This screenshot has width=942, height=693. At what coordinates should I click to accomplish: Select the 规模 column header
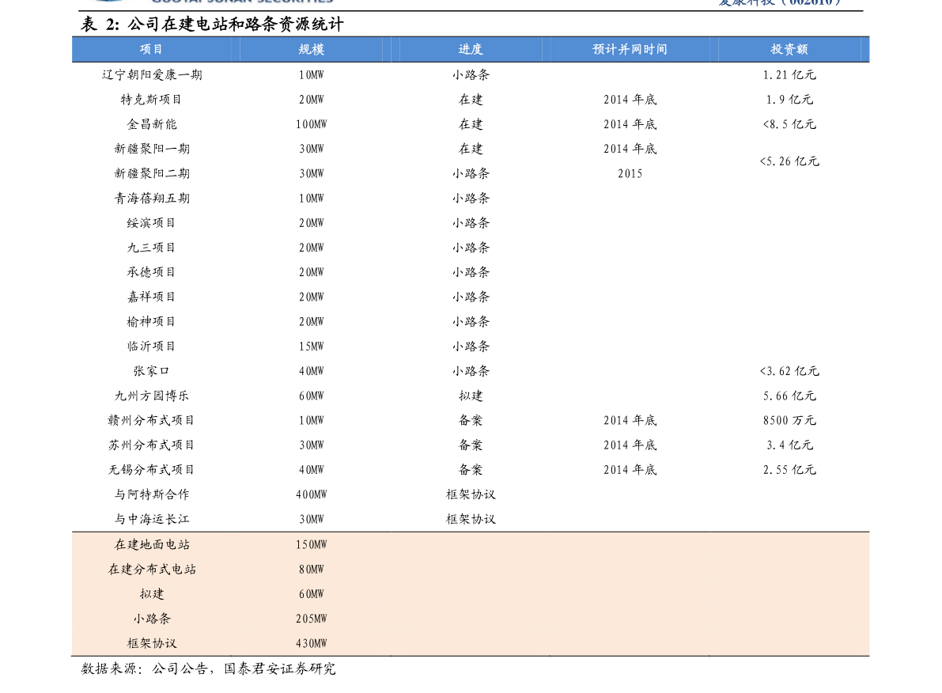(311, 48)
